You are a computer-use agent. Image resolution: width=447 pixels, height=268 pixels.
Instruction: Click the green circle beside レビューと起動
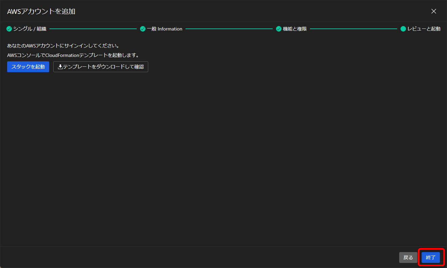tap(403, 29)
